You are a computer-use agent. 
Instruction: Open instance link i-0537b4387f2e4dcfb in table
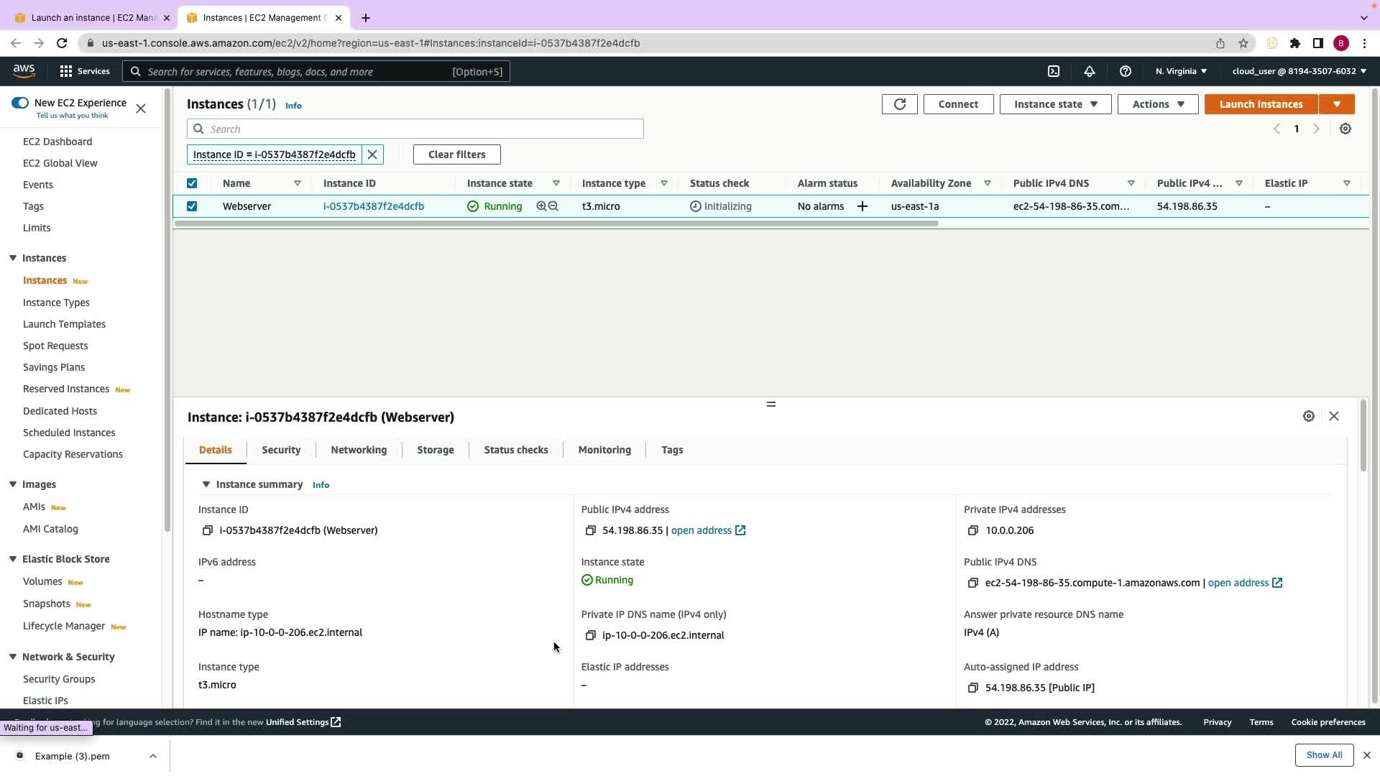tap(373, 206)
